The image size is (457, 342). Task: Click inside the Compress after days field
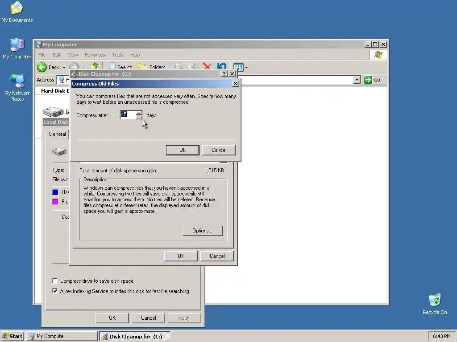tap(128, 115)
